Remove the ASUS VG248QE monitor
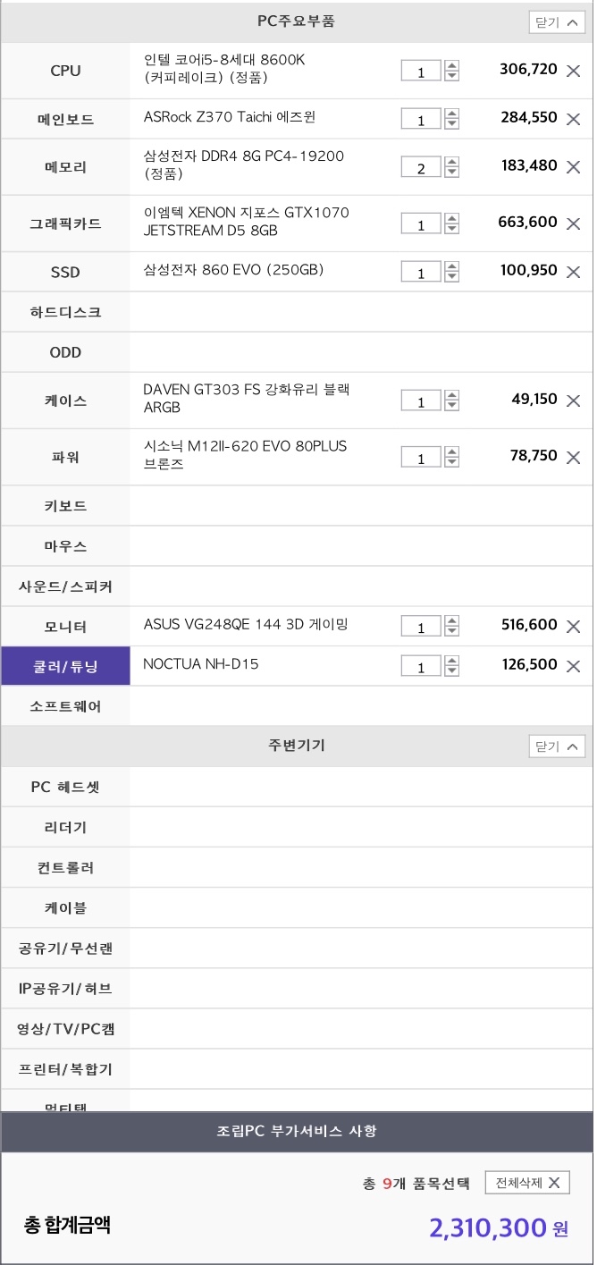The height and width of the screenshot is (1265, 597). coord(574,627)
